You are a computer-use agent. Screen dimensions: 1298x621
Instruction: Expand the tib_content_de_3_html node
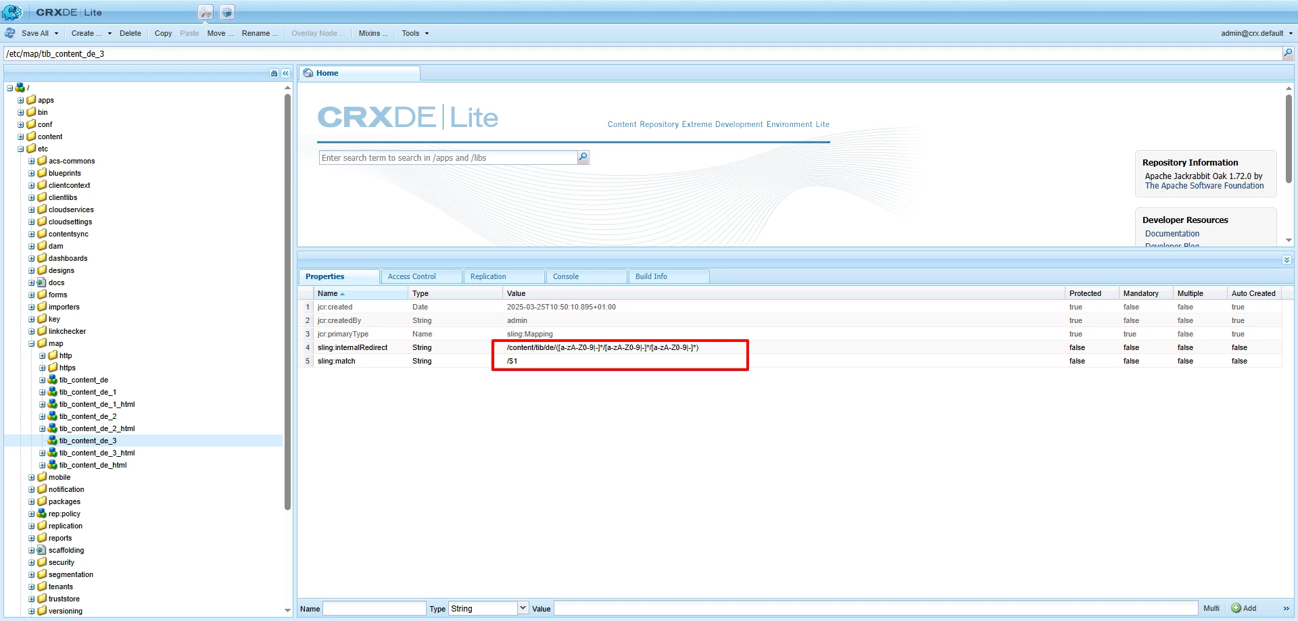tap(42, 453)
